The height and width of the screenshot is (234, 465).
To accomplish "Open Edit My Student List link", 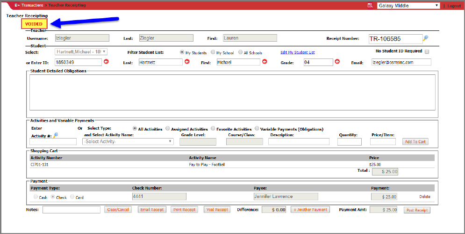I will [297, 52].
